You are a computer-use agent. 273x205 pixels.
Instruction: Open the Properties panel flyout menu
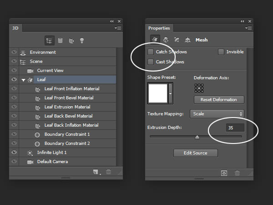(248, 28)
